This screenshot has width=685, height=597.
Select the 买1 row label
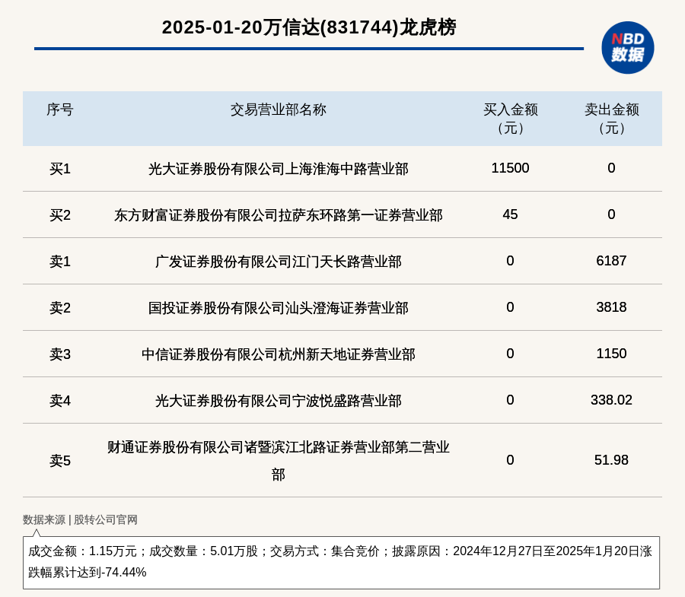point(60,168)
